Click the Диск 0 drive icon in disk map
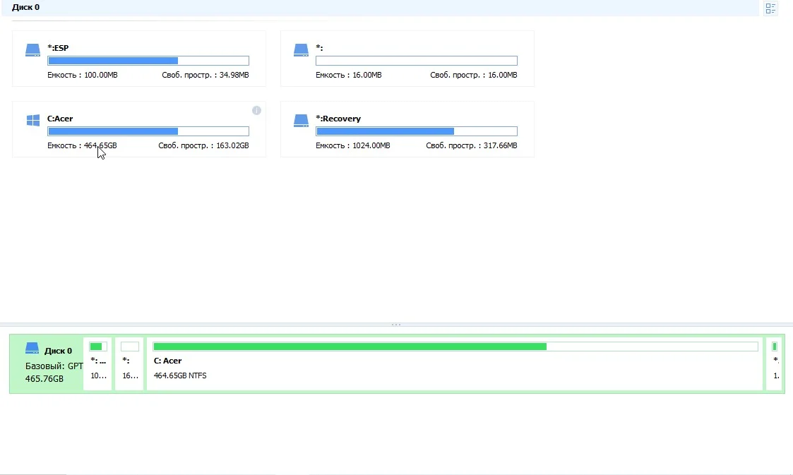Screen dimensions: 793x475 [32, 349]
